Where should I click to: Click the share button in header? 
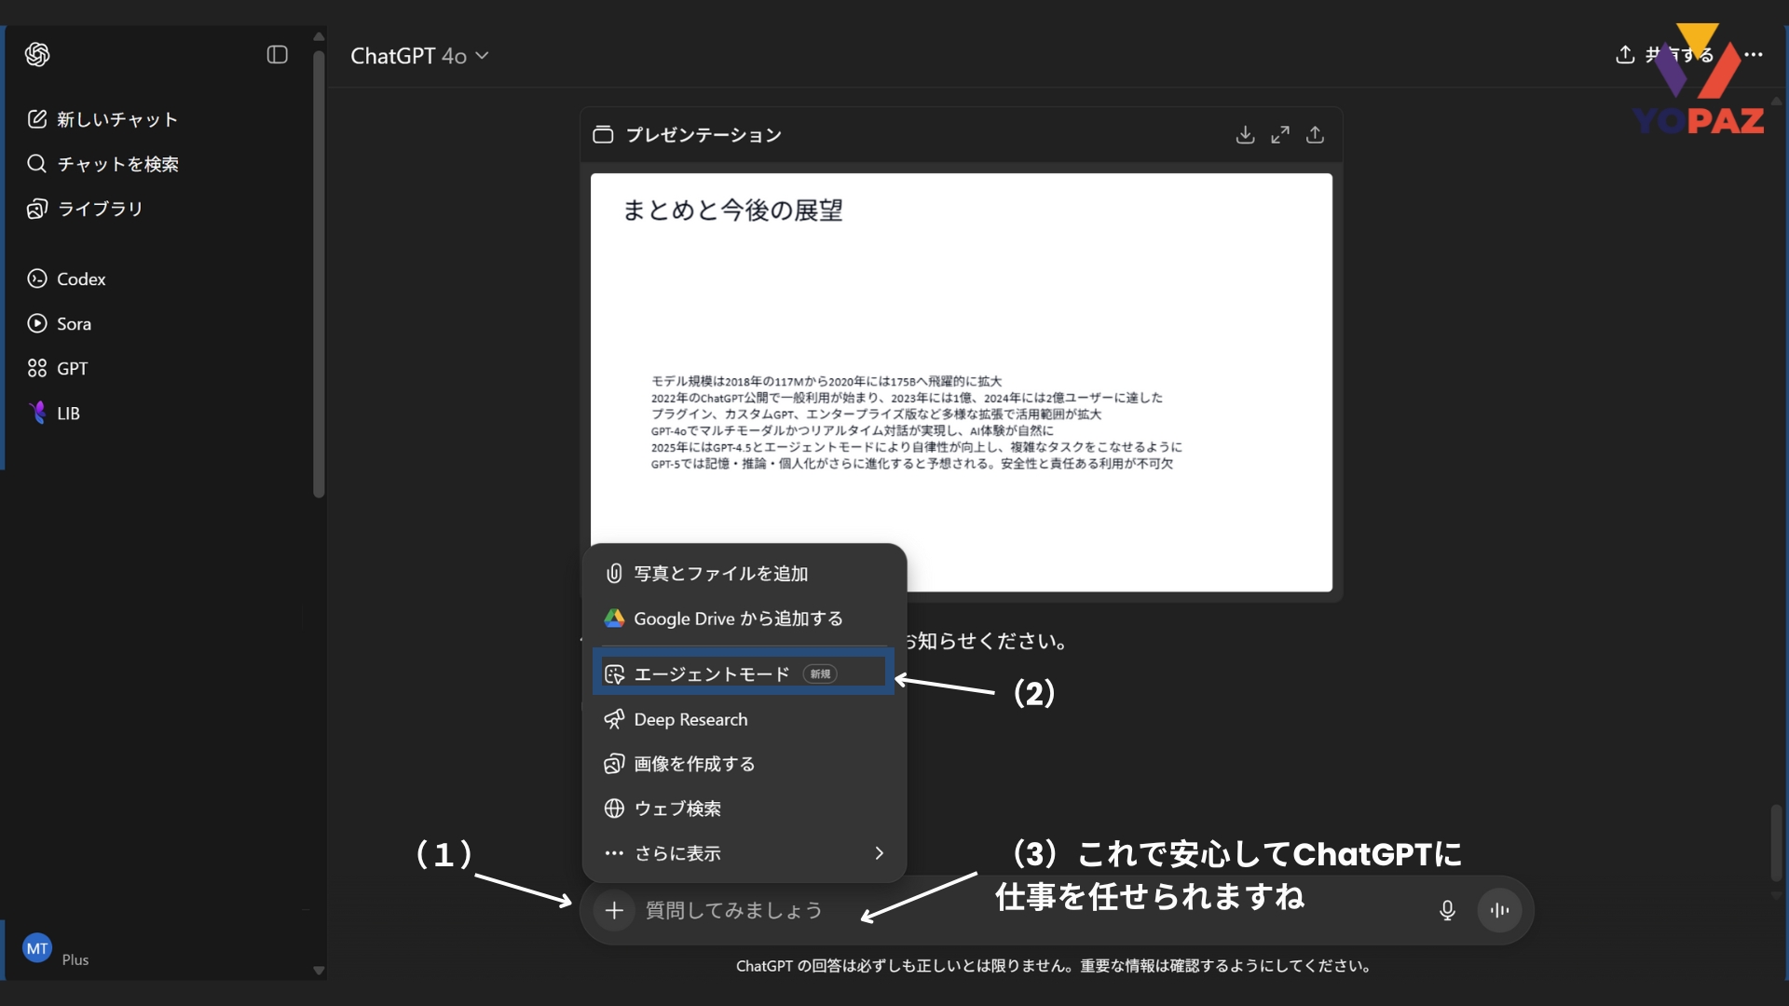1664,55
